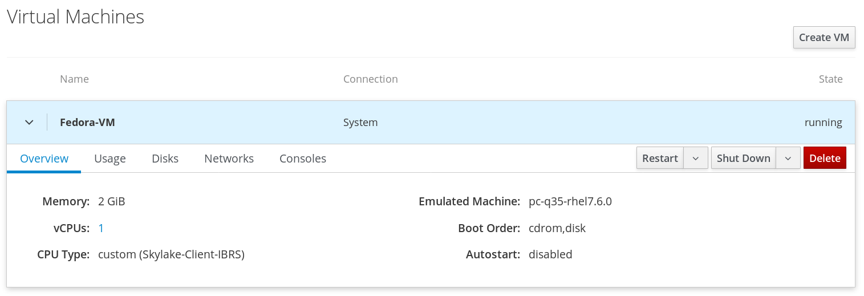Click the Shut Down button
Screen dimensions: 864x296
[743, 158]
